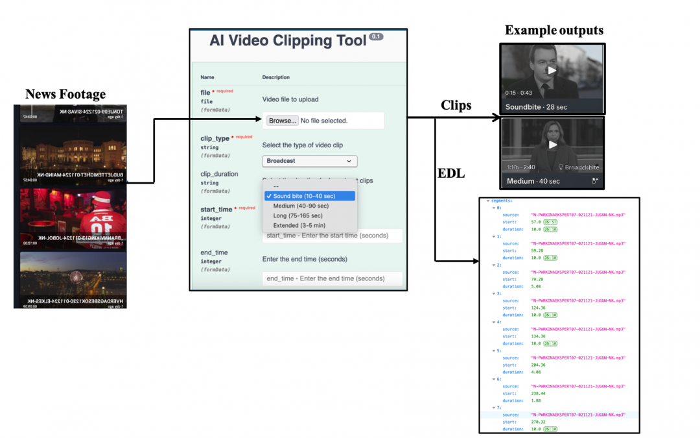Choose Medium (40-90 sec) duration option
700x438 pixels.
(300, 206)
